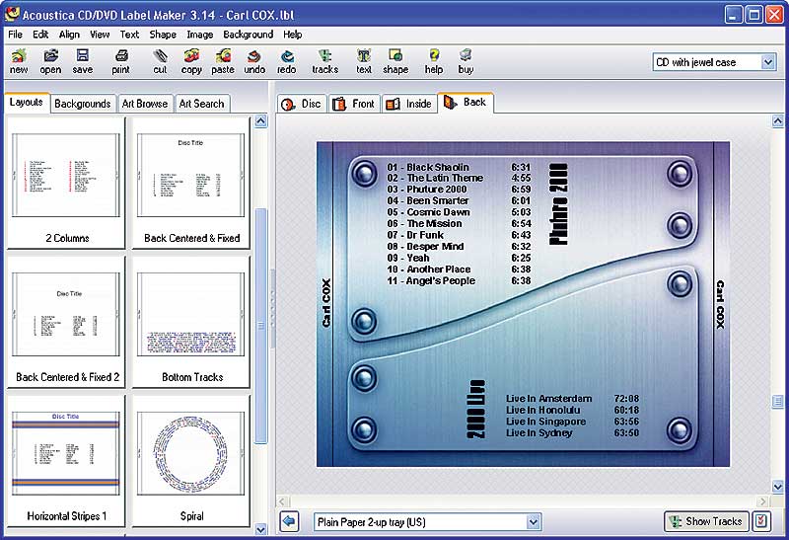Expand the CD with jewel case dropdown
Image resolution: width=789 pixels, height=540 pixels.
768,62
